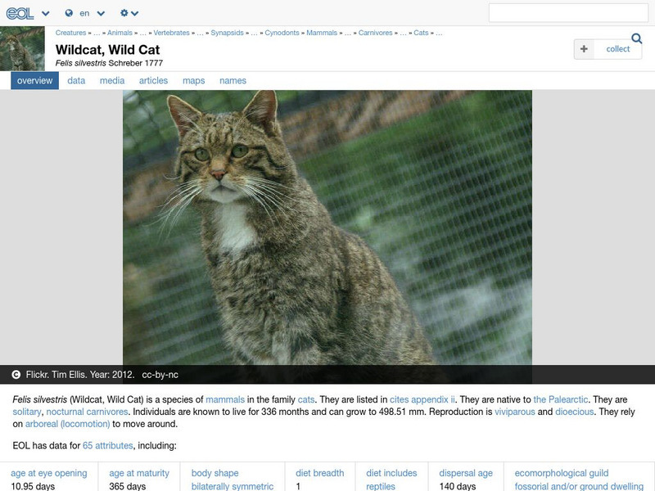Open the gear settings icon
Screen dimensions: 655x491
click(124, 13)
